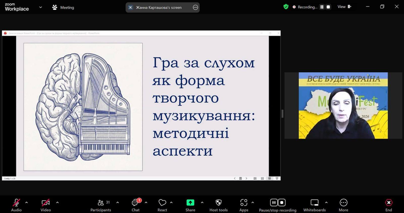Screen dimensions: 404x213
Task: Open the Zoom Workplace dropdown chevron
Action: (x=40, y=7)
